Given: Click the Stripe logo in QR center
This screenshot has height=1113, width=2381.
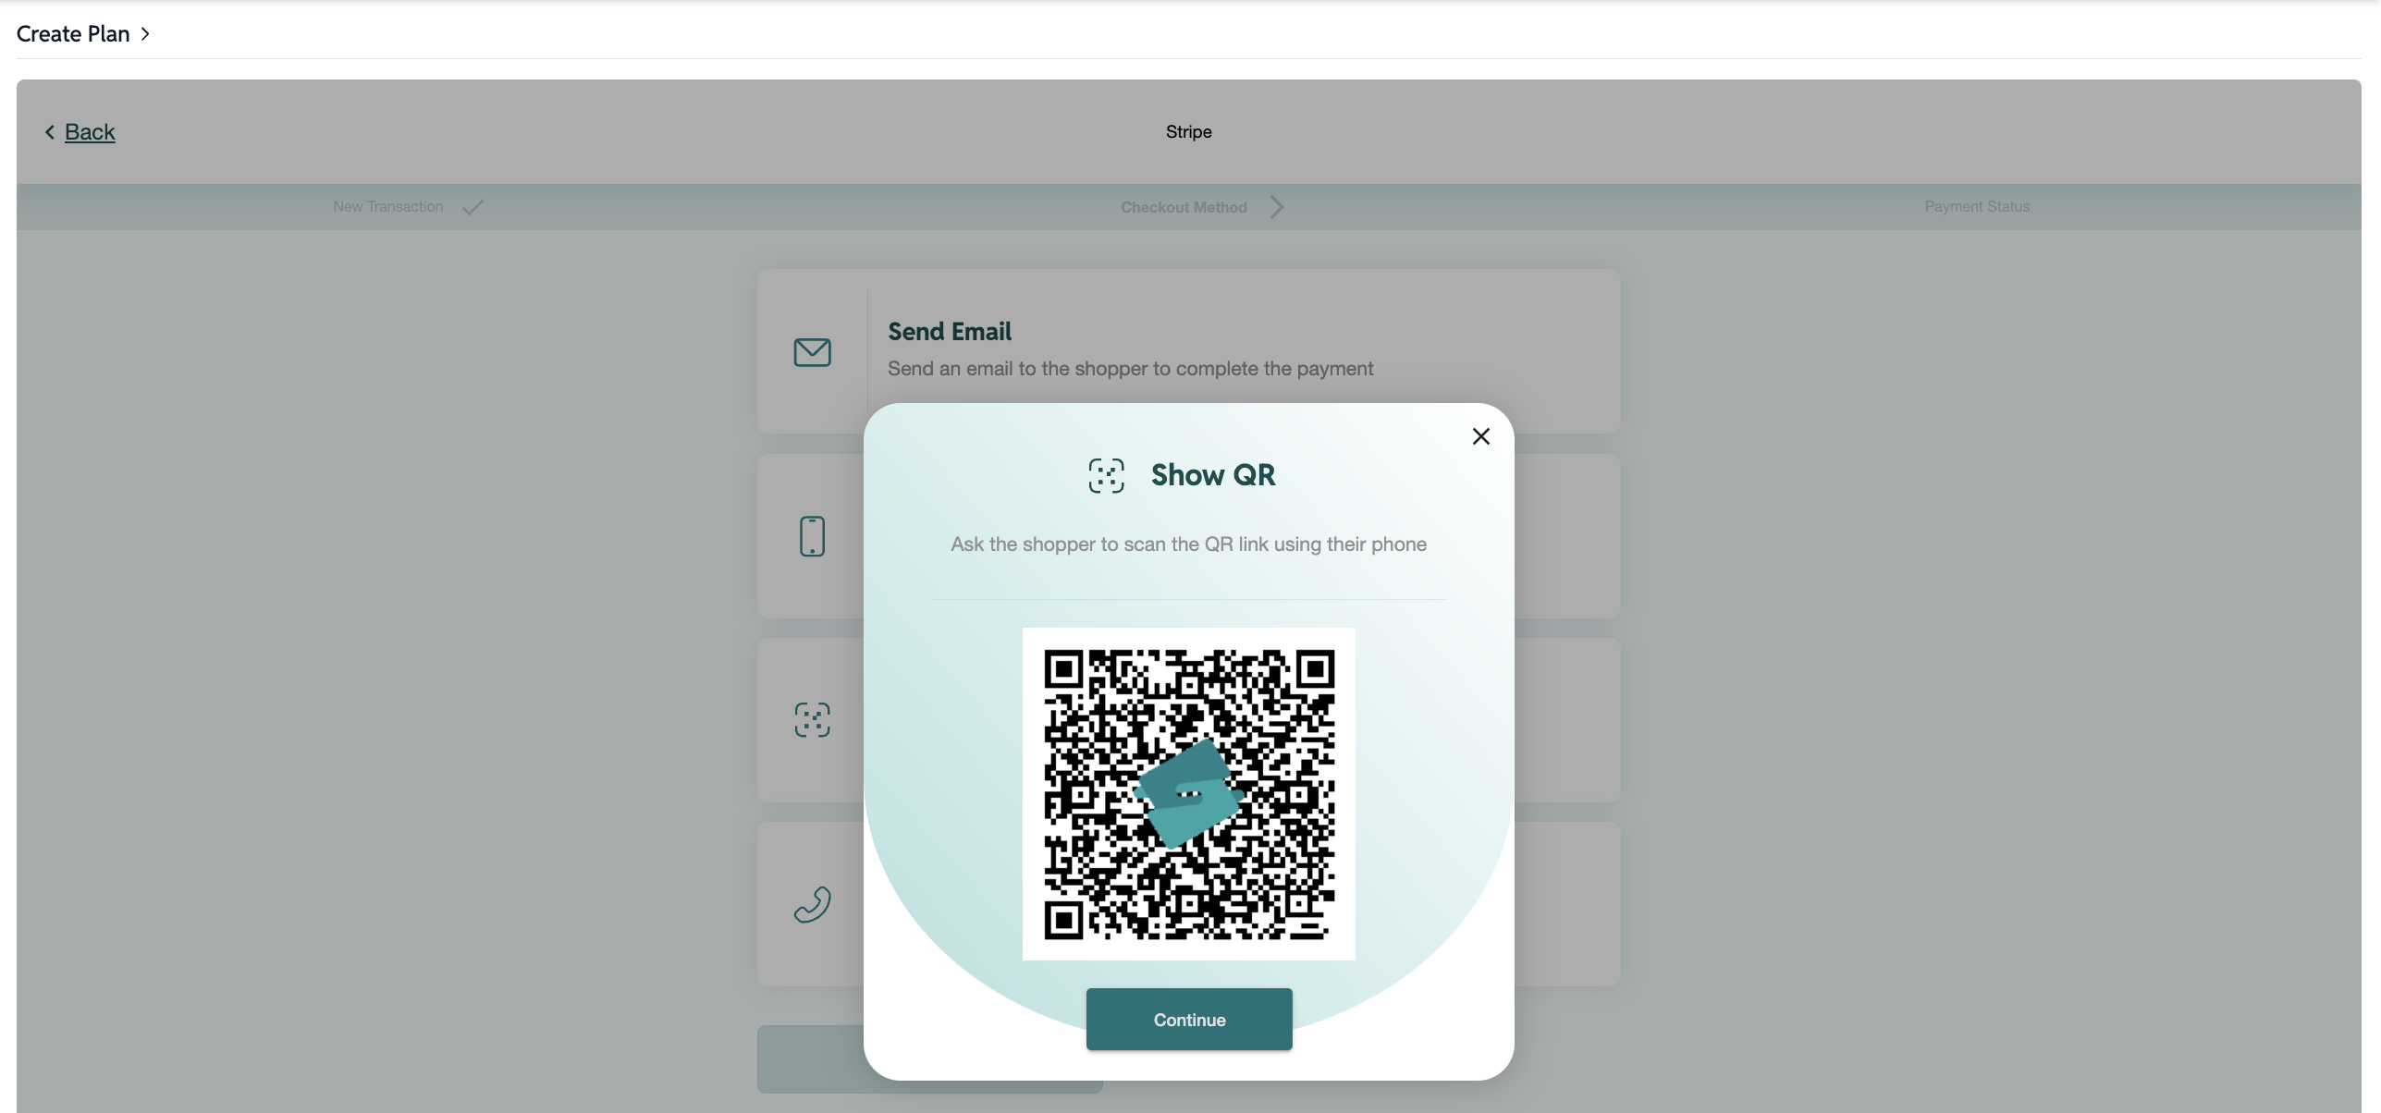Looking at the screenshot, I should click(x=1188, y=794).
